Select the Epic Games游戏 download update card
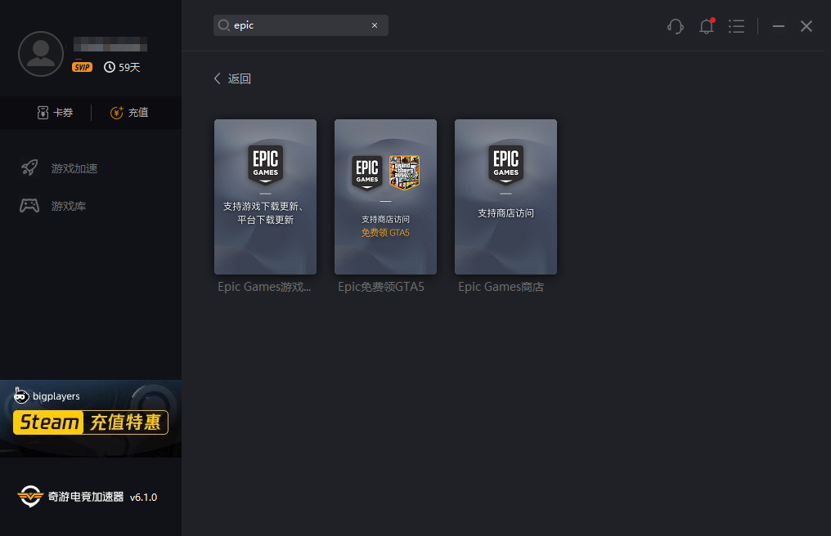Image resolution: width=831 pixels, height=536 pixels. click(265, 196)
